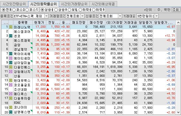
Task: Click the current price 82,000 of 조선내화
Action: coord(40,89)
